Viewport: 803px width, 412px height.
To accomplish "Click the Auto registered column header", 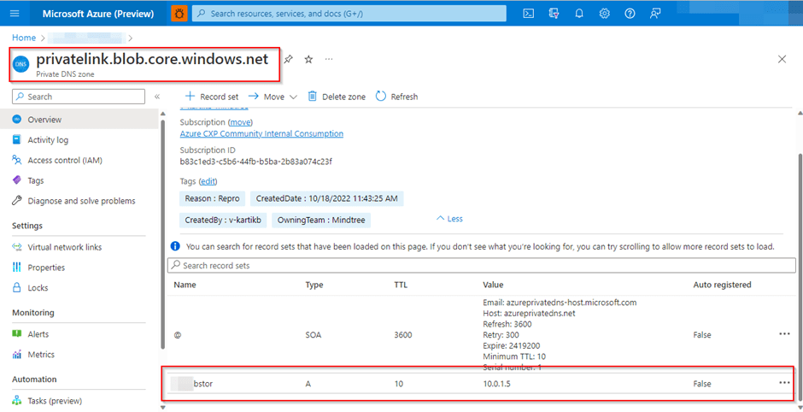I will click(x=722, y=285).
